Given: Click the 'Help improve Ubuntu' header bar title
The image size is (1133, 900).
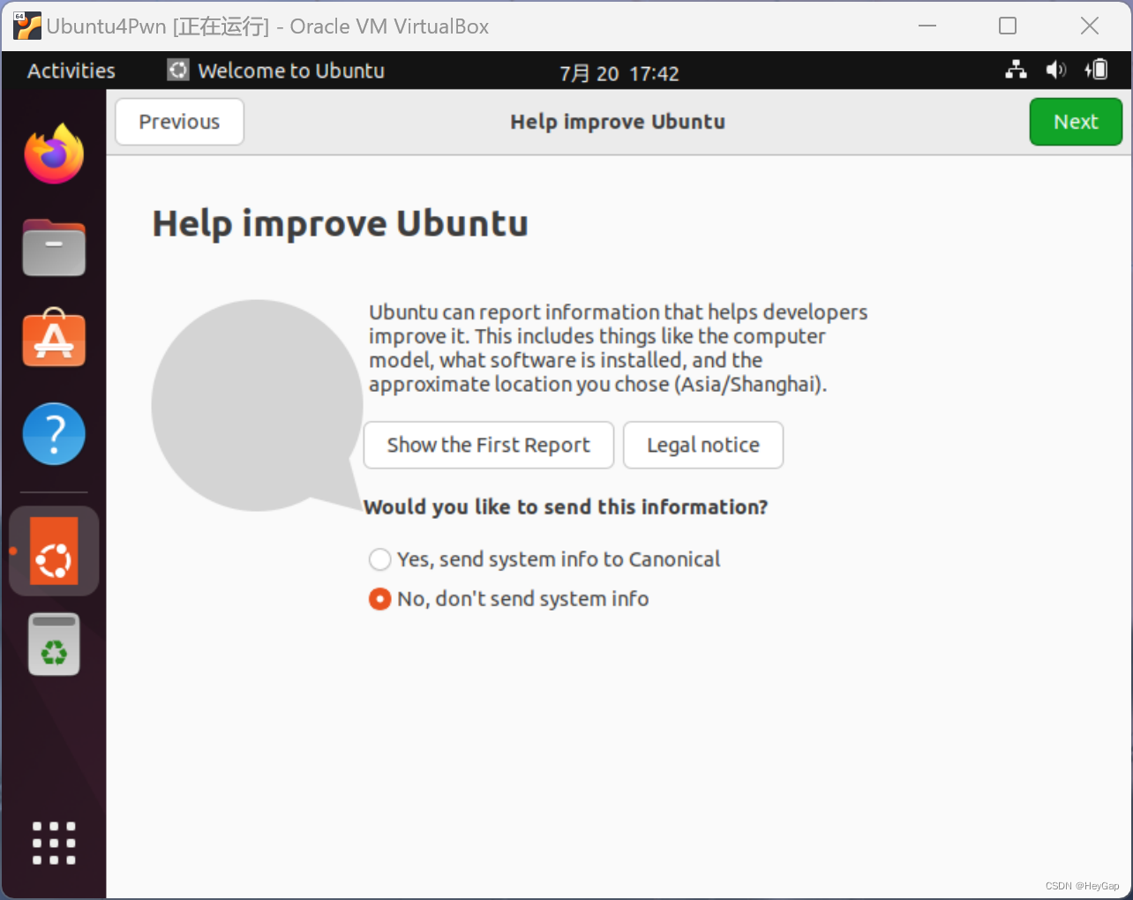Looking at the screenshot, I should point(618,122).
